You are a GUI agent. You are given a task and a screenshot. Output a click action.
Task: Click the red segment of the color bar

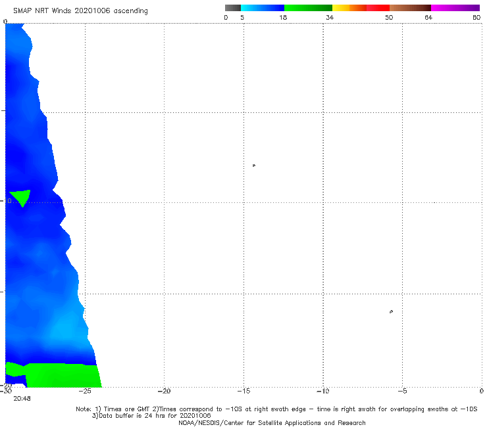click(378, 8)
